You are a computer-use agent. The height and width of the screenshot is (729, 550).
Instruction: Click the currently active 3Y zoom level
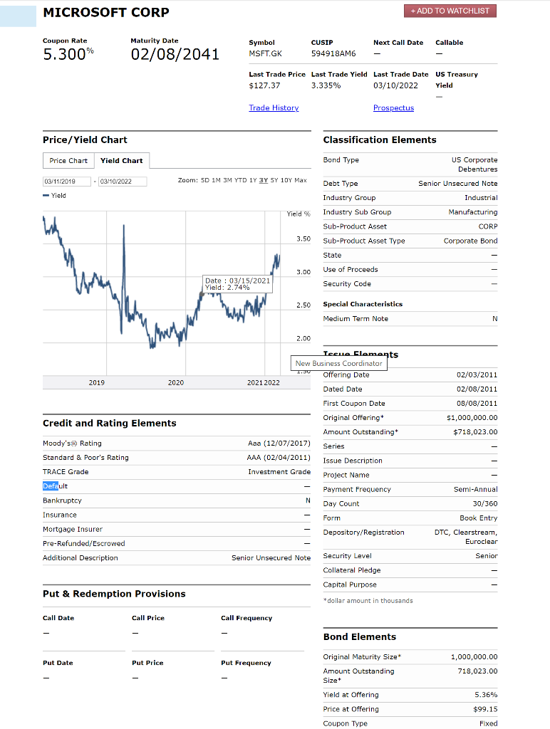(x=264, y=181)
